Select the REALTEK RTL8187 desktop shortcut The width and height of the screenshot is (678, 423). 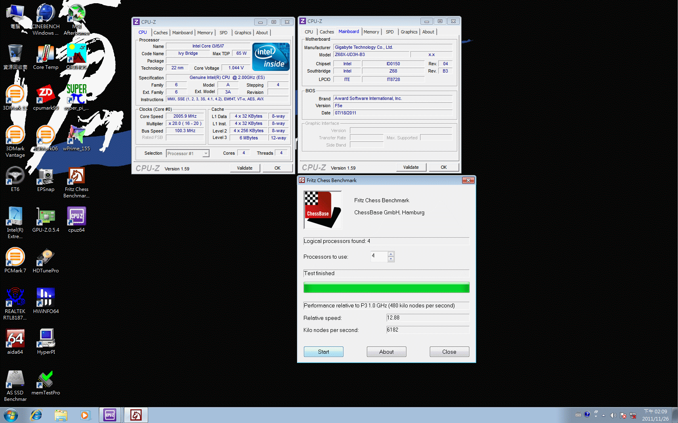point(15,305)
